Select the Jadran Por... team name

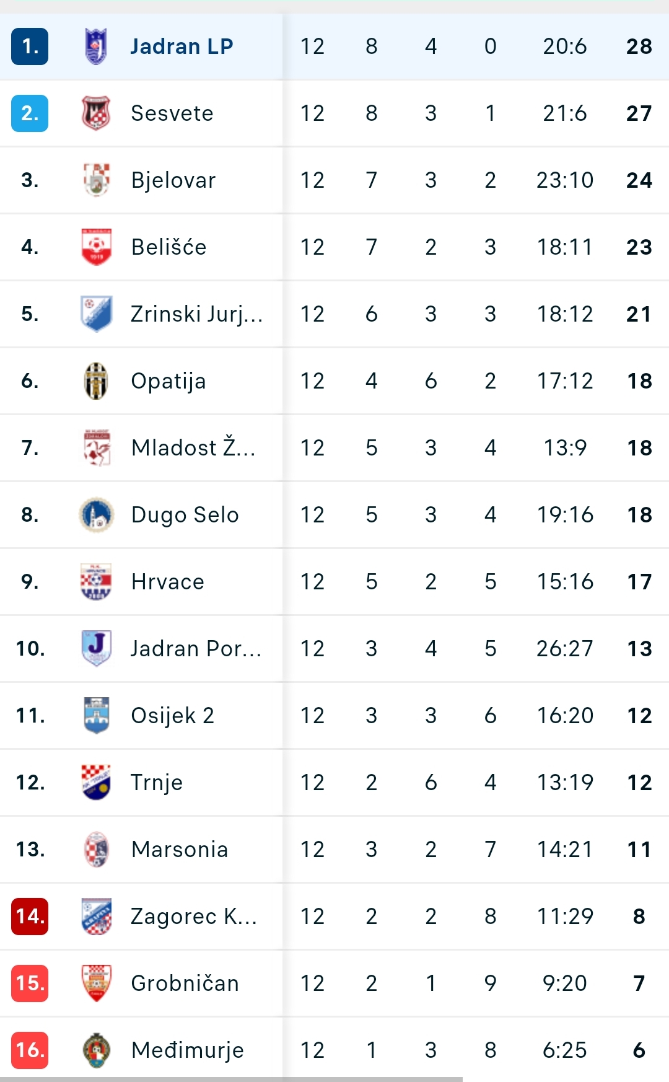196,649
